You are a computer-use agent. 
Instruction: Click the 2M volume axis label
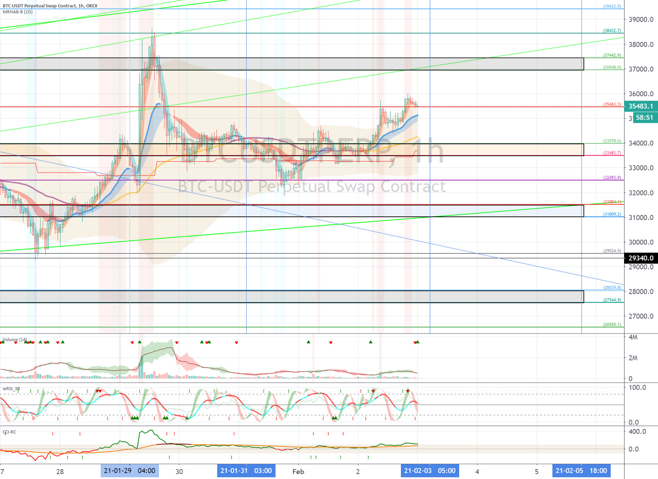tap(633, 358)
